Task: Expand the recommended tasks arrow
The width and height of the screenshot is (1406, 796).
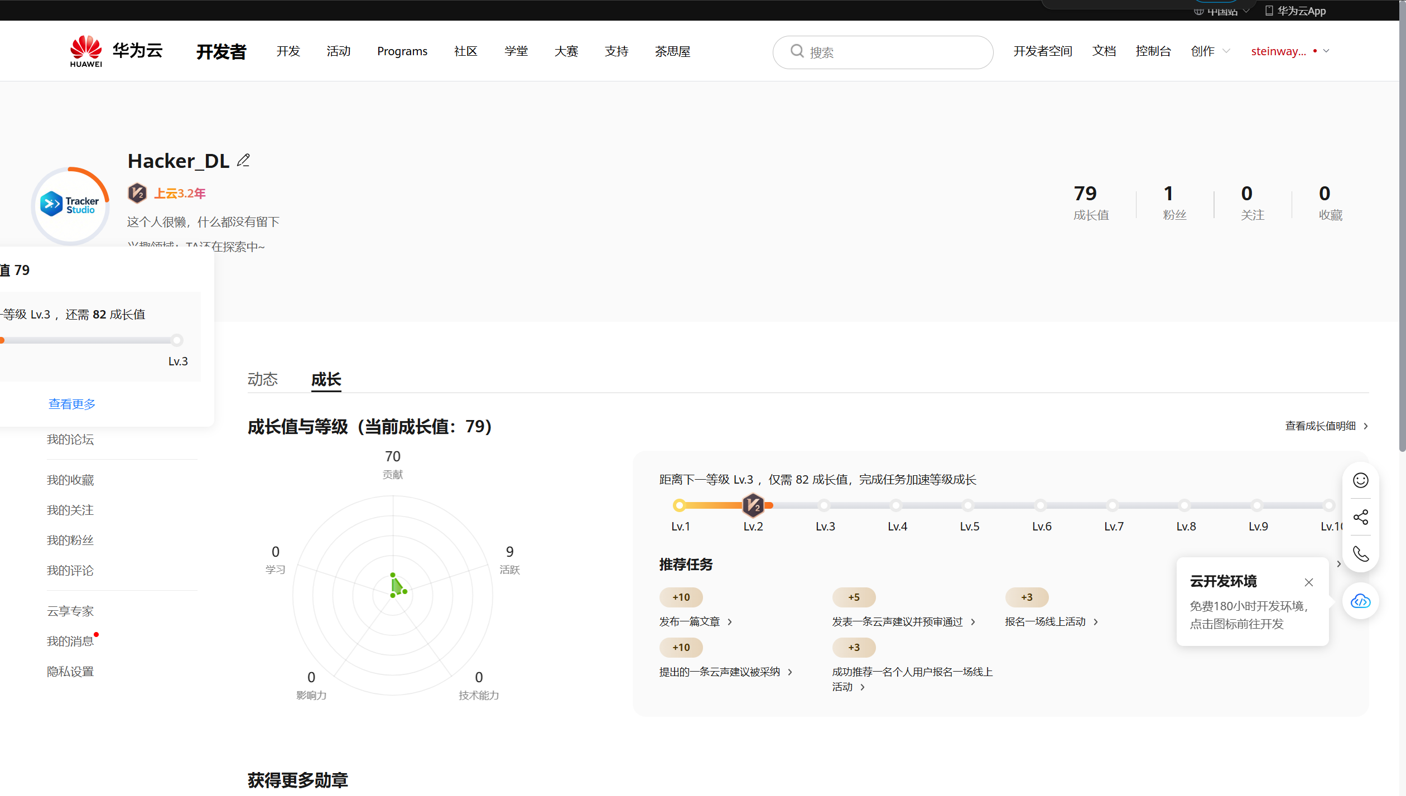Action: pyautogui.click(x=1338, y=564)
